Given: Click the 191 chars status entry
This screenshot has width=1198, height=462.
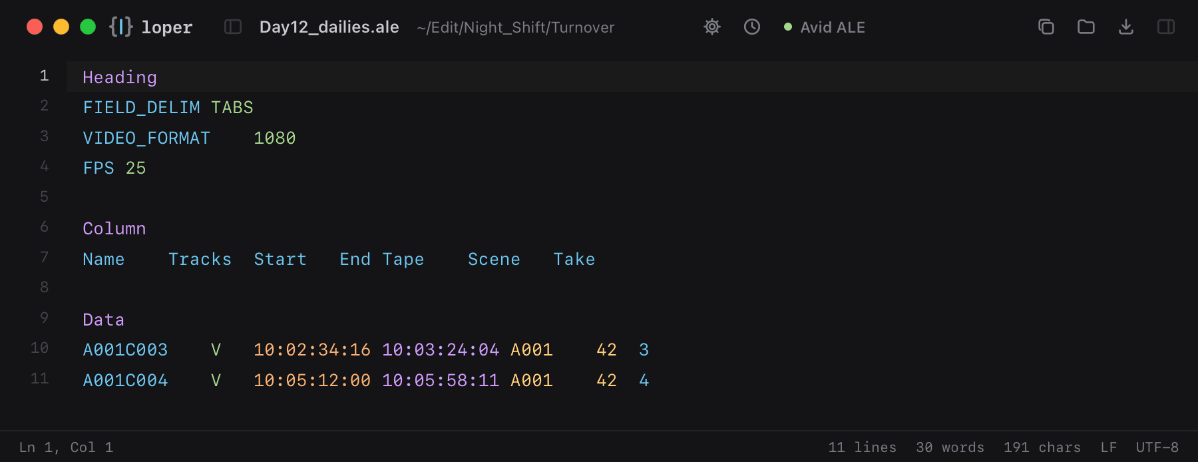Looking at the screenshot, I should (1042, 447).
